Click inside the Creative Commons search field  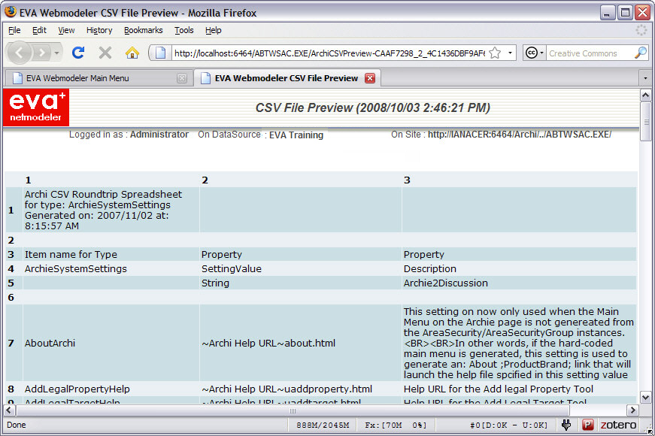click(x=590, y=53)
